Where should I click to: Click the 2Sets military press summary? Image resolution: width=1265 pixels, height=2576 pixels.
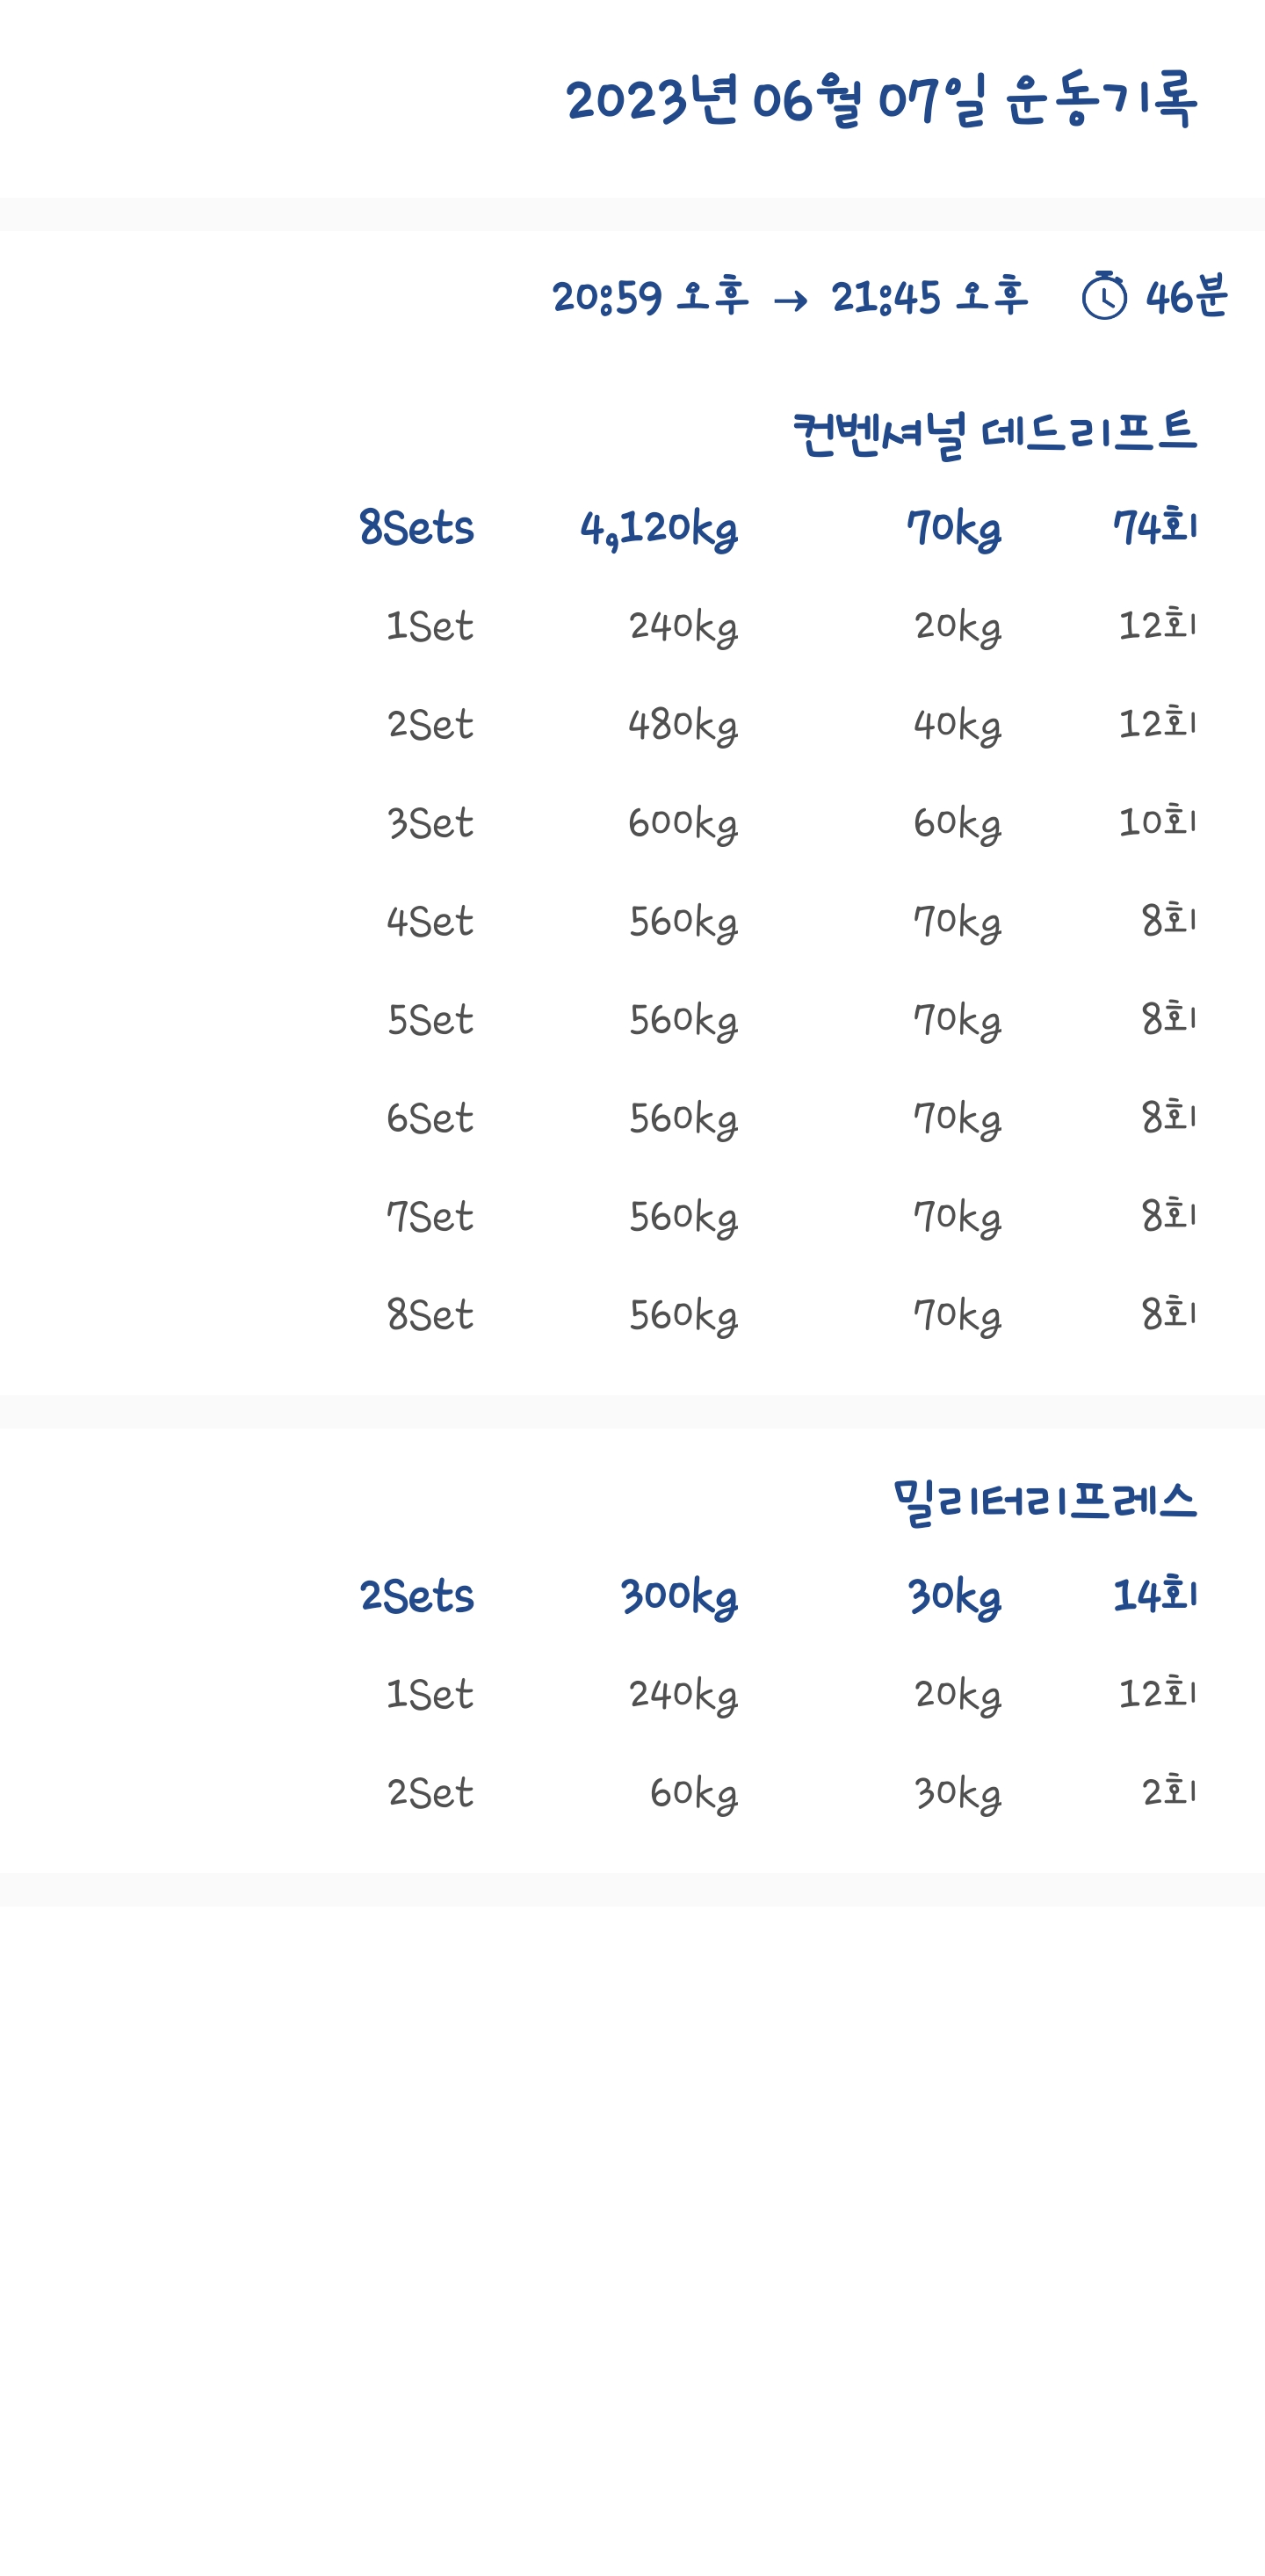tap(416, 1596)
